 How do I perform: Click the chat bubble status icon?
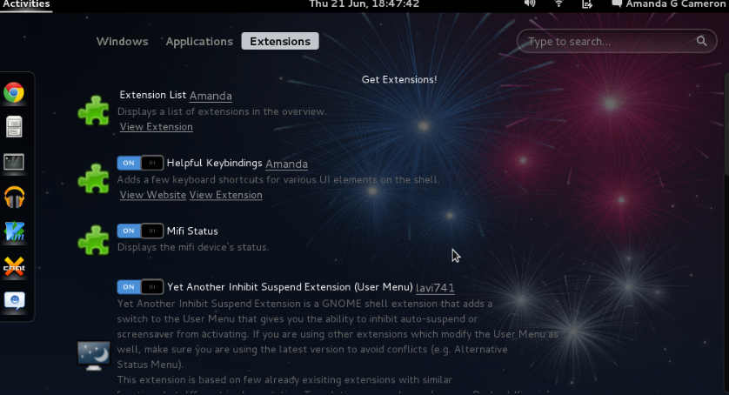pos(617,3)
